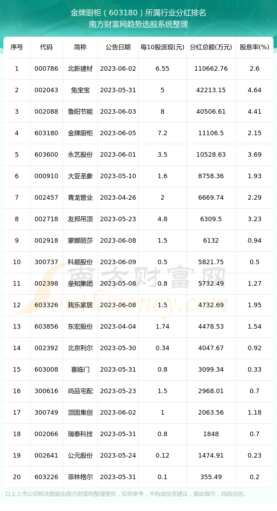Click stock code 603180
This screenshot has height=511, width=277.
coord(46,133)
